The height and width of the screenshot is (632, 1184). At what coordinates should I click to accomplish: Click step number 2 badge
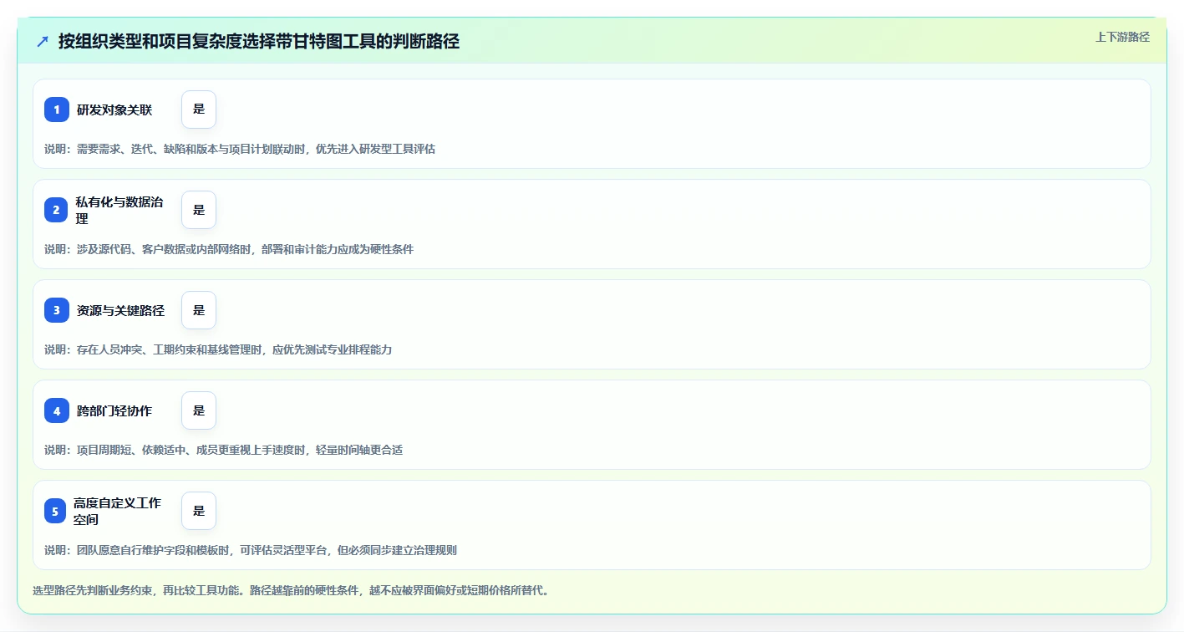click(57, 210)
